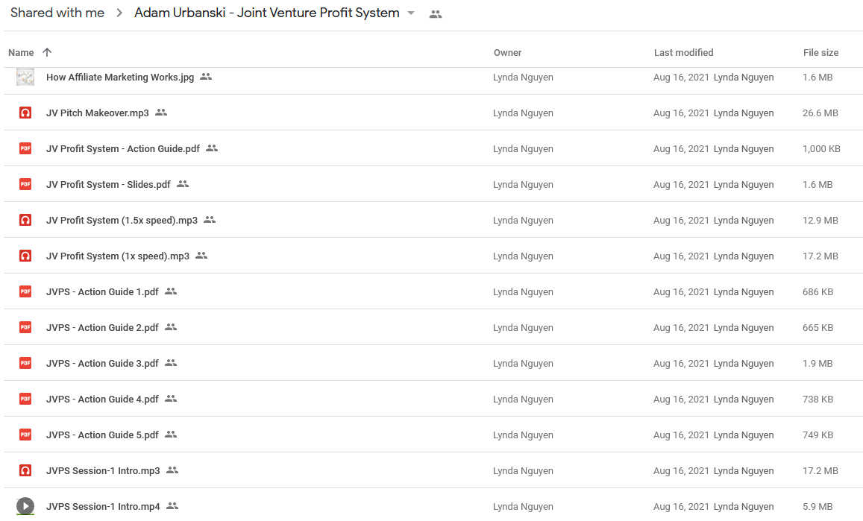Click the 738 KB file size value
This screenshot has height=521, width=863.
[818, 399]
